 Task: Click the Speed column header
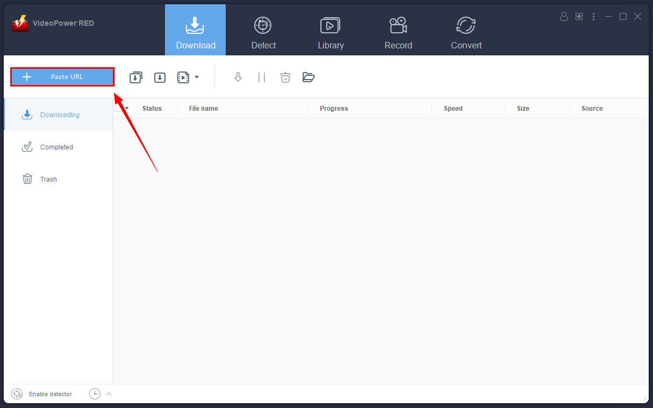(x=453, y=109)
